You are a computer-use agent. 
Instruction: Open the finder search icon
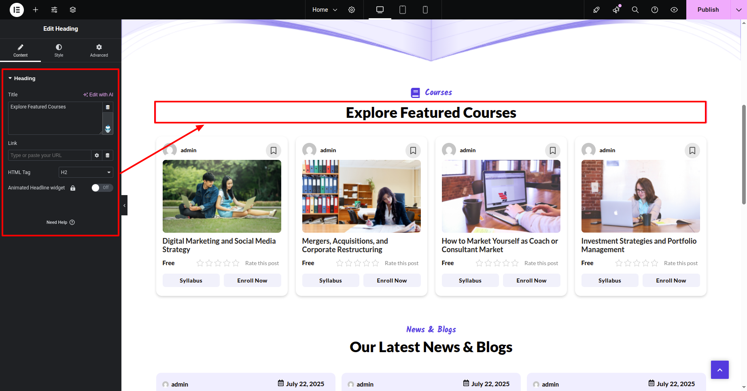point(635,10)
